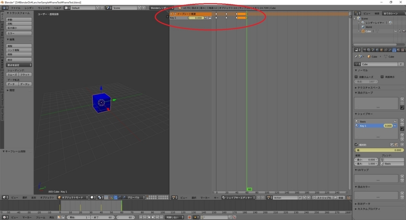
Task: Open the Object properties cube icon
Action: [x=381, y=50]
